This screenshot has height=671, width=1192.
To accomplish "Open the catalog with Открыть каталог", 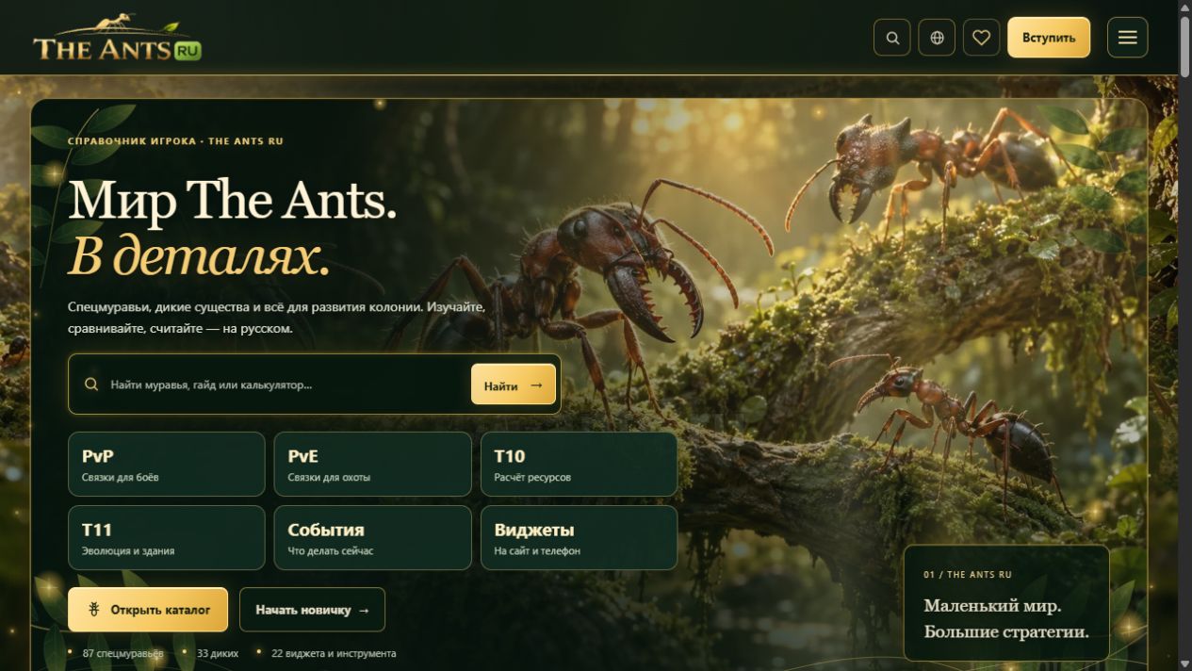I will pyautogui.click(x=147, y=610).
